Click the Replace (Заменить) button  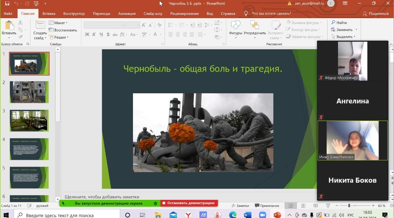342,30
